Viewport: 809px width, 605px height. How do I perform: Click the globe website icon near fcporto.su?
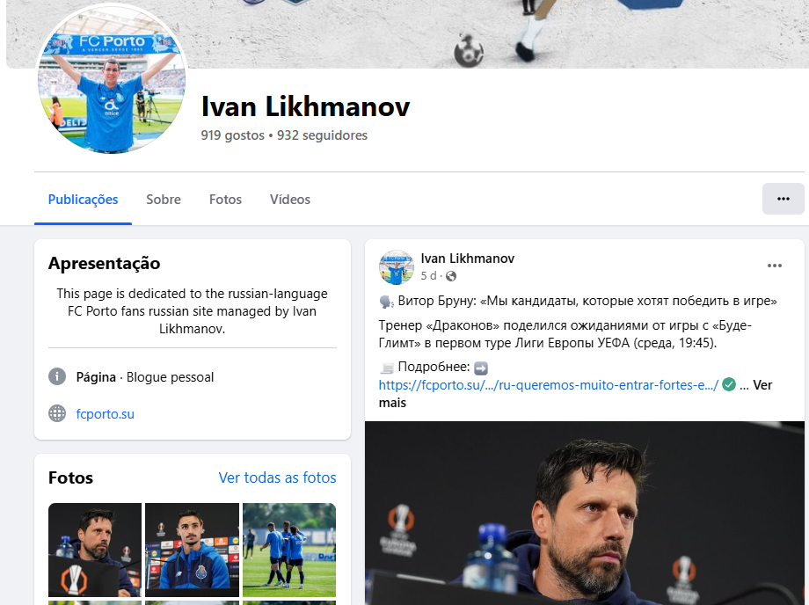pos(57,413)
